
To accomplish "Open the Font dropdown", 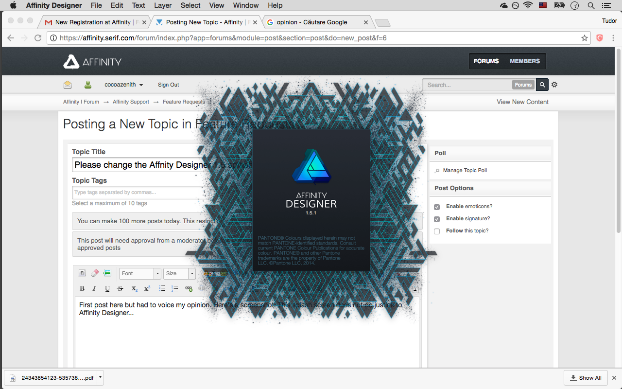I will [140, 273].
